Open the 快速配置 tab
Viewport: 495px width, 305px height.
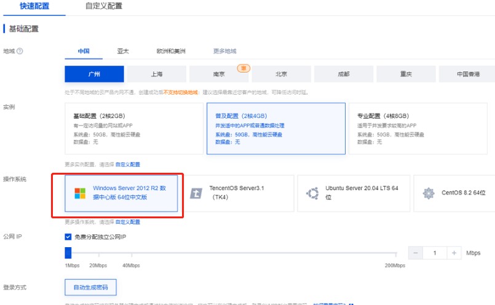tap(34, 6)
